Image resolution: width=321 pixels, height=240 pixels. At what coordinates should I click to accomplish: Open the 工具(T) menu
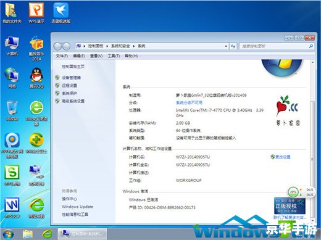point(114,56)
